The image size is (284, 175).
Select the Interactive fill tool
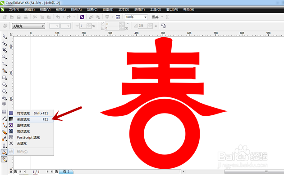tap(4, 159)
